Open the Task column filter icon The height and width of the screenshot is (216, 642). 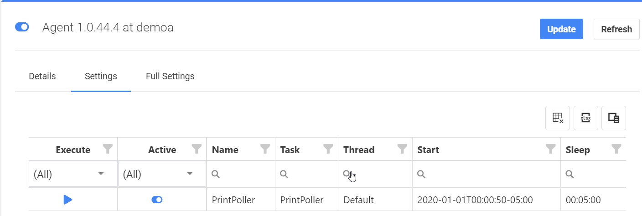[x=328, y=149]
